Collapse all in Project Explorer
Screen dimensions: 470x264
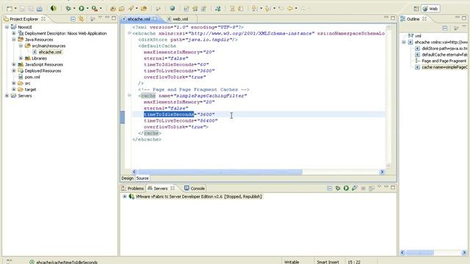click(x=73, y=19)
